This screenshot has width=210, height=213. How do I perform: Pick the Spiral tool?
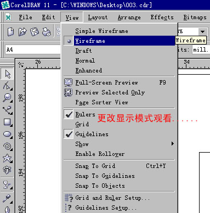[7, 147]
